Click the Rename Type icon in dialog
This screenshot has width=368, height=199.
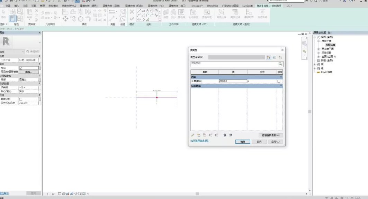[275, 57]
